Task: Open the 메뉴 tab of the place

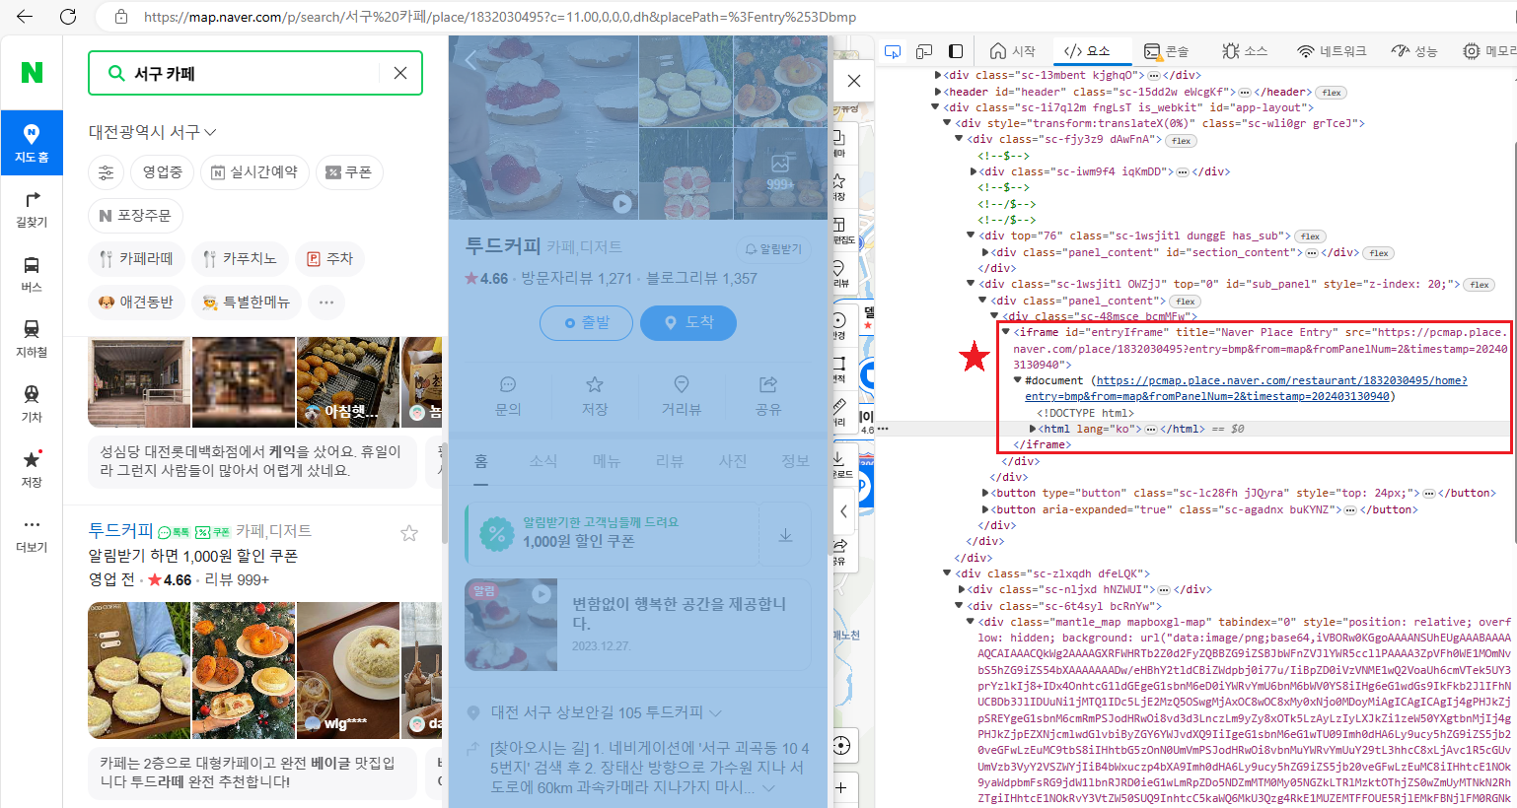Action: pyautogui.click(x=607, y=461)
